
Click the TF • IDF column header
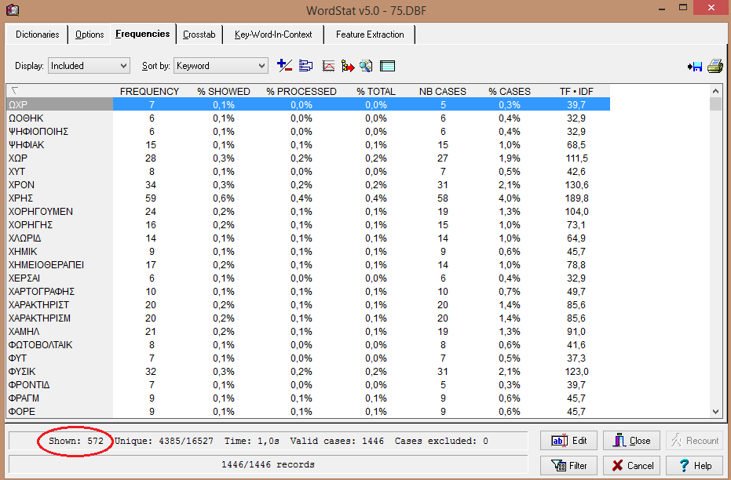(x=576, y=91)
